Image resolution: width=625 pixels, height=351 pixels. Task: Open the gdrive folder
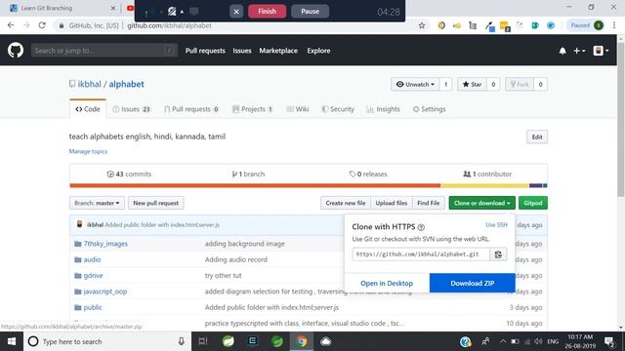pyautogui.click(x=93, y=275)
